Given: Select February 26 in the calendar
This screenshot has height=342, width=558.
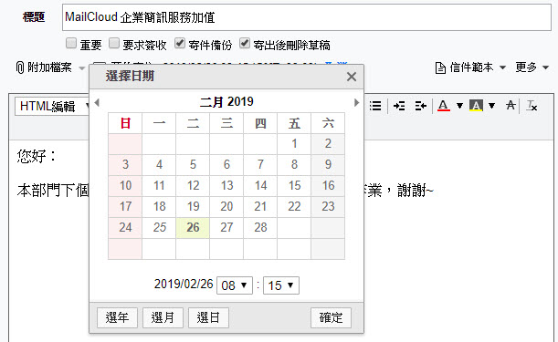Looking at the screenshot, I should [193, 227].
